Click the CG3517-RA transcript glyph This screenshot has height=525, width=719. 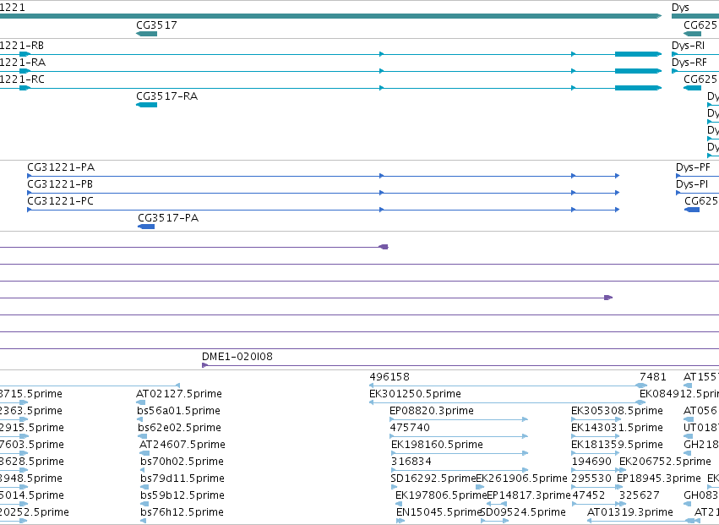(147, 105)
